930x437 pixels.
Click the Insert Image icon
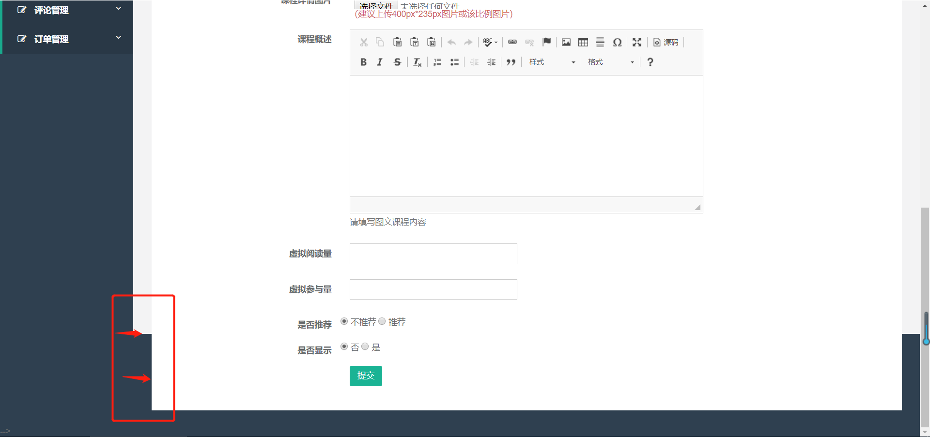(566, 42)
